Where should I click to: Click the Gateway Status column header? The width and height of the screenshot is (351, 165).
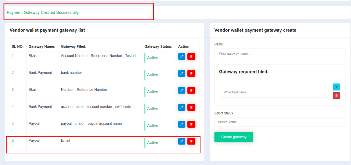click(x=158, y=46)
